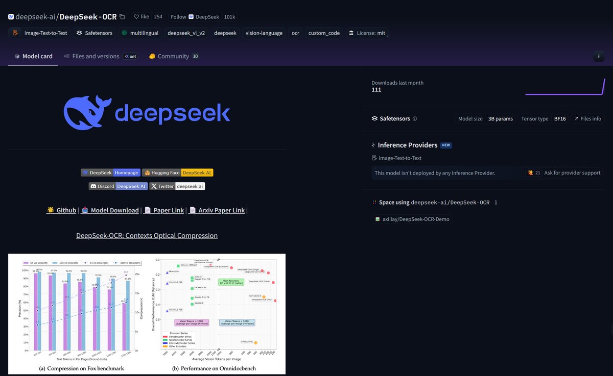Click the deepseek-ai avatar icon in title

pos(11,17)
